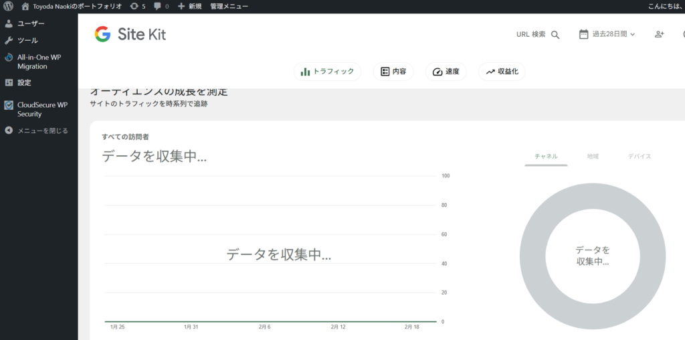This screenshot has width=685, height=340.
Task: Switch to the 地域 chart tab
Action: point(593,156)
